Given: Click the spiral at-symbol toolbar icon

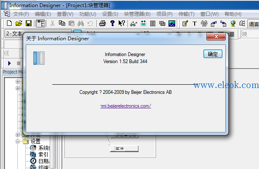Looking at the screenshot, I should click(x=204, y=24).
